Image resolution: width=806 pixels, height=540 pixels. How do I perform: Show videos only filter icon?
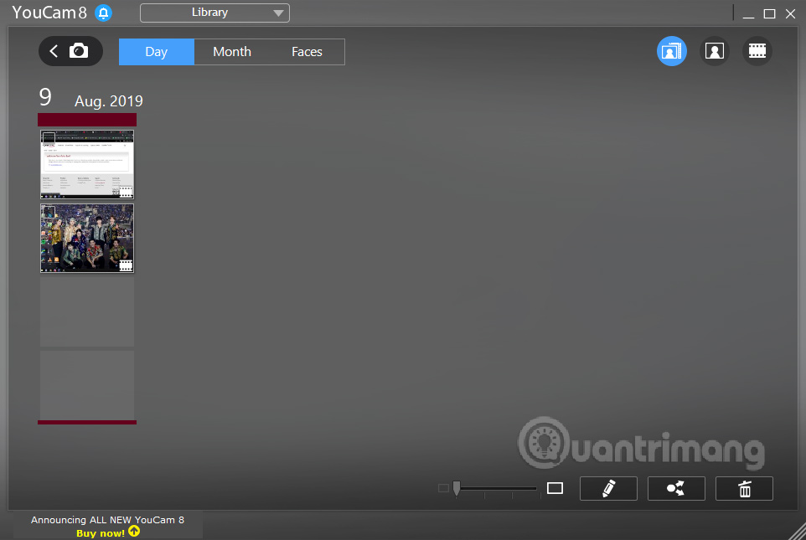[x=757, y=51]
